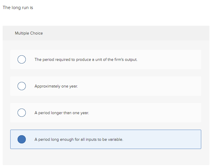Click empty space inside the 'longer than one year' card

pos(146,113)
